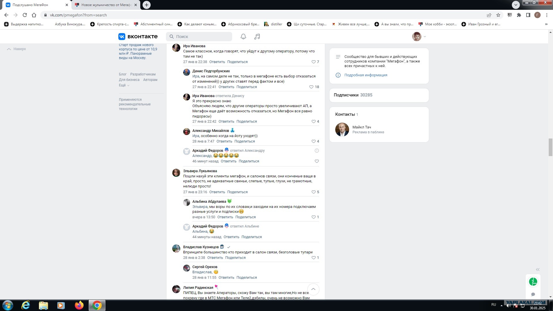Open the music note player icon
Viewport: 553px width, 311px height.
pyautogui.click(x=257, y=37)
